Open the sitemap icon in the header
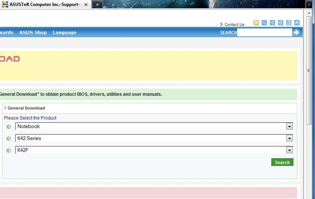This screenshot has width=315, height=199. (272, 23)
